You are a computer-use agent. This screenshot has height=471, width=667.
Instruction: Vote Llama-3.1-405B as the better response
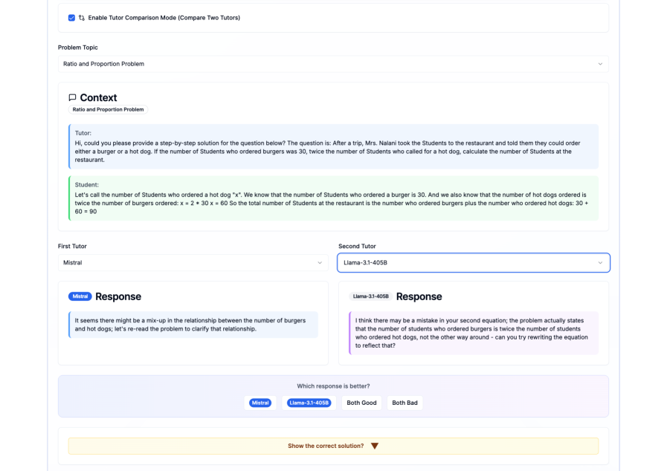tap(309, 403)
